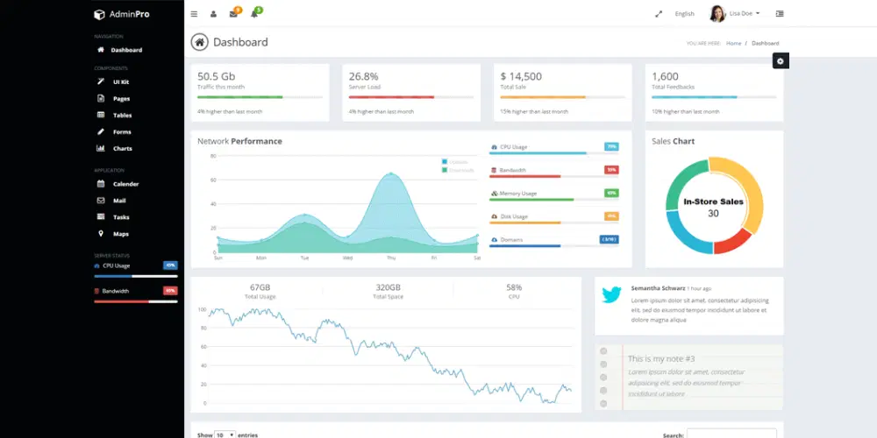
Task: Click the Dashboard home icon in sidebar
Action: 101,50
